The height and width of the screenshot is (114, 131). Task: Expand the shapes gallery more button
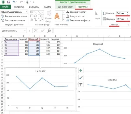click(43, 19)
